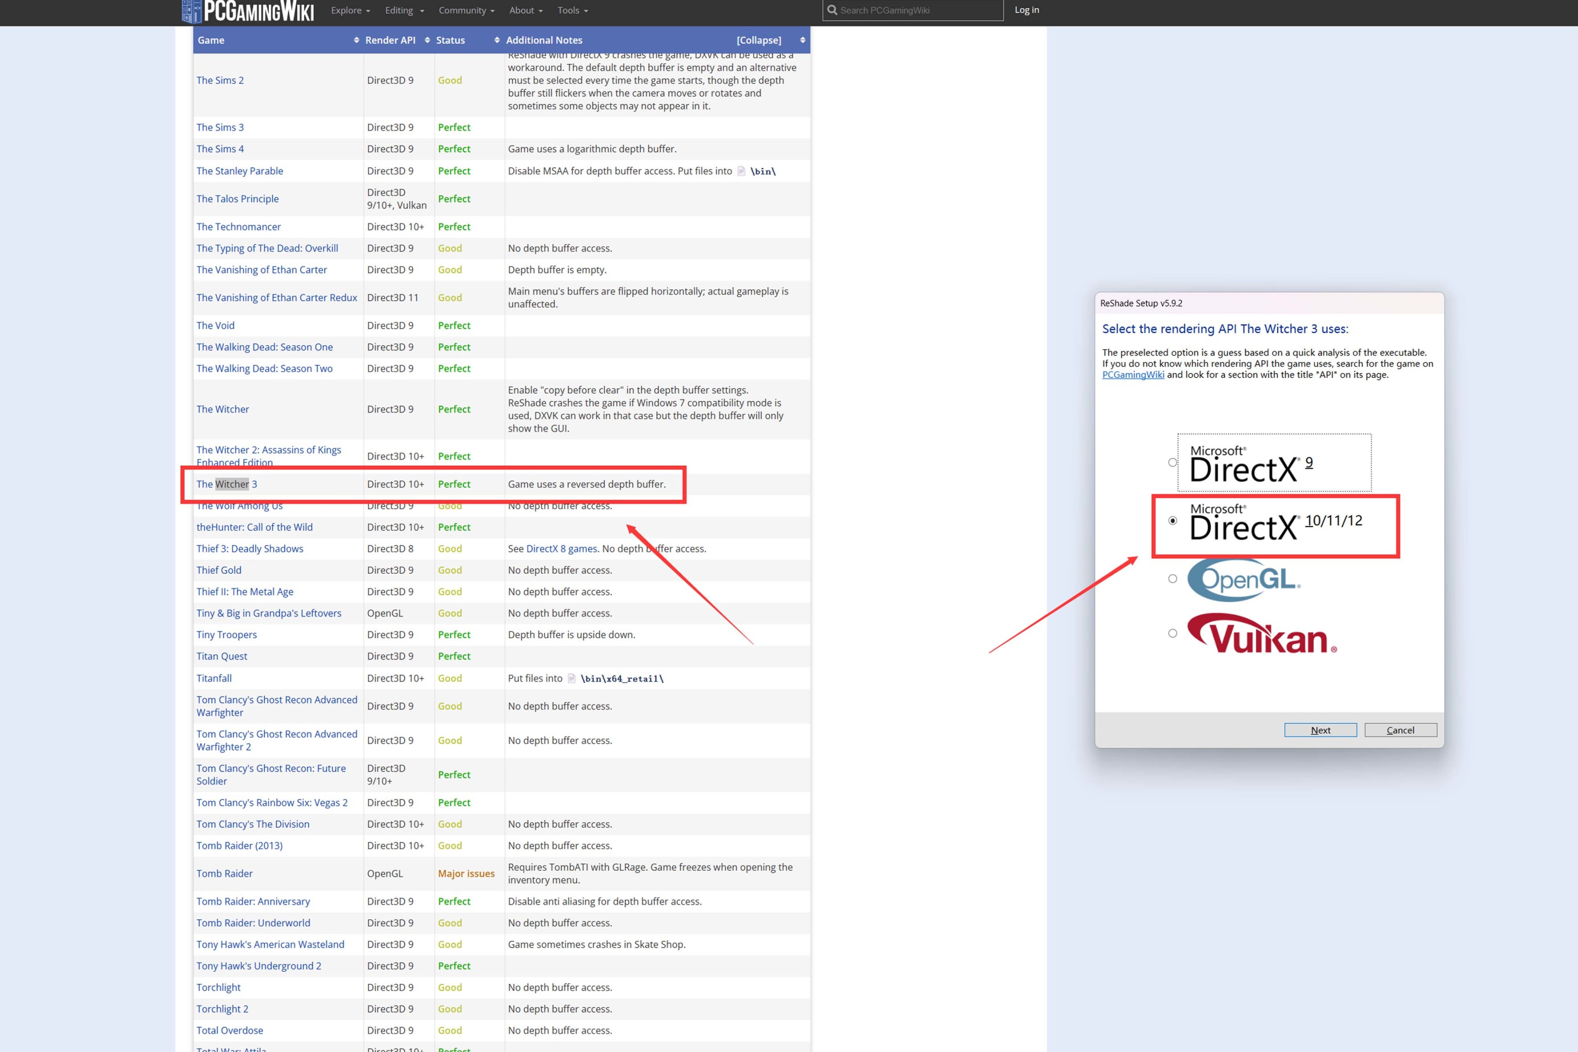Click the search magnifier icon

coord(832,10)
